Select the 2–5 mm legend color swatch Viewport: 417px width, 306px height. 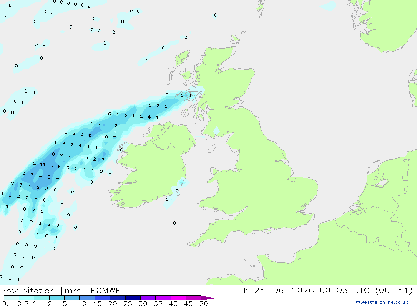pyautogui.click(x=57, y=298)
